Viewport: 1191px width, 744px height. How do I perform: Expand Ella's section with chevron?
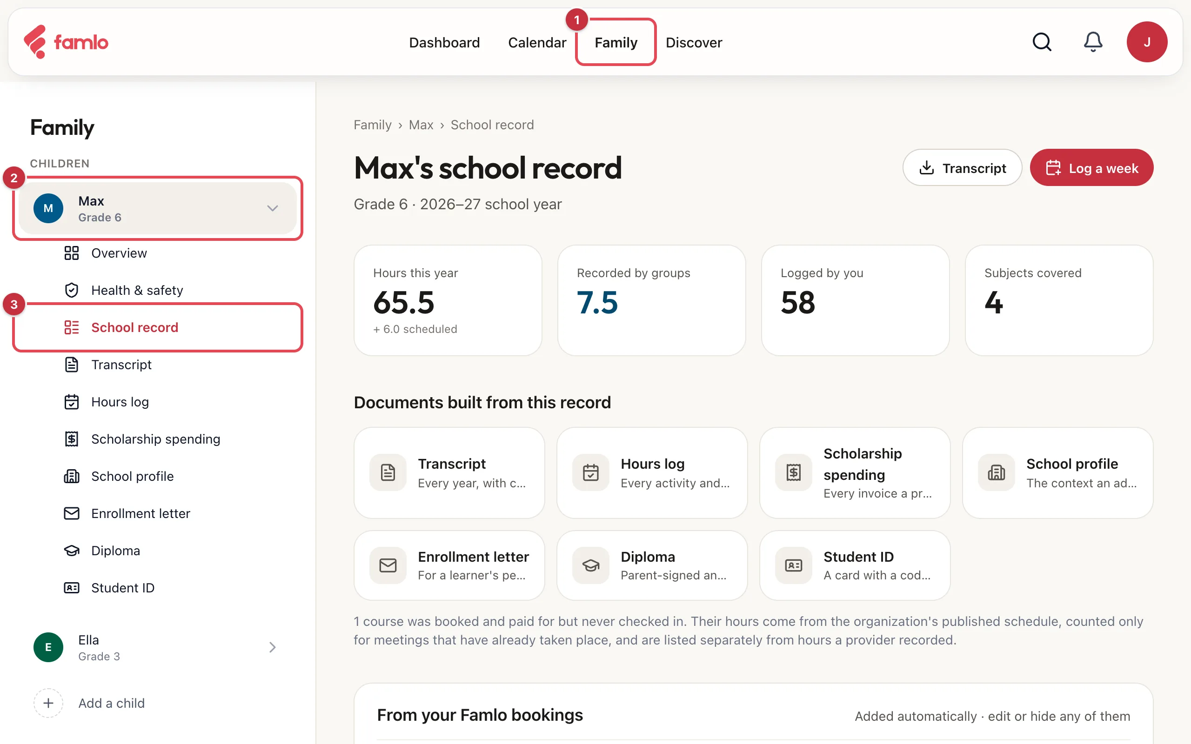pos(273,647)
